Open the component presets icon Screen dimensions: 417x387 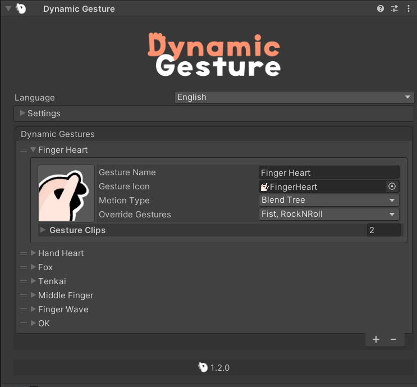coord(395,8)
